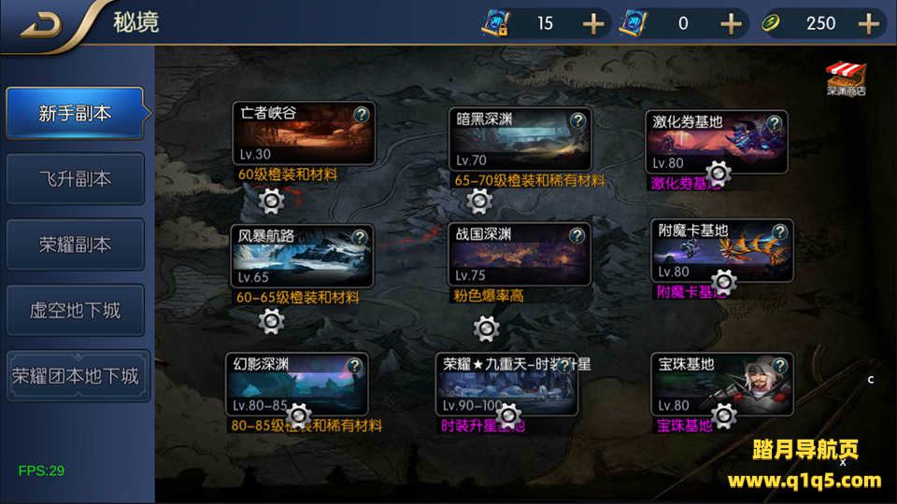Open the 深渊商店 shop icon
Image resolution: width=897 pixels, height=504 pixels.
click(847, 78)
